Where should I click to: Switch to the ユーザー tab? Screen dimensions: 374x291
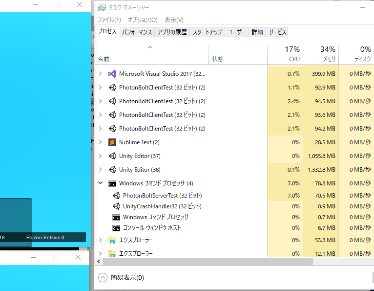coord(237,32)
